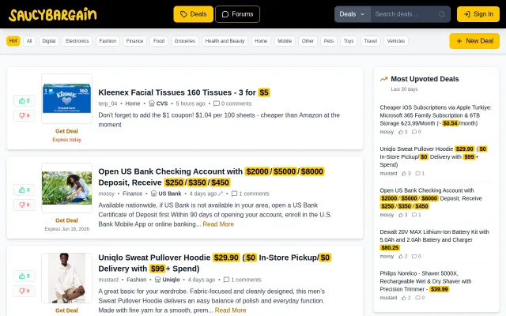Open the US Bank deal's 1 comments link

(251, 194)
